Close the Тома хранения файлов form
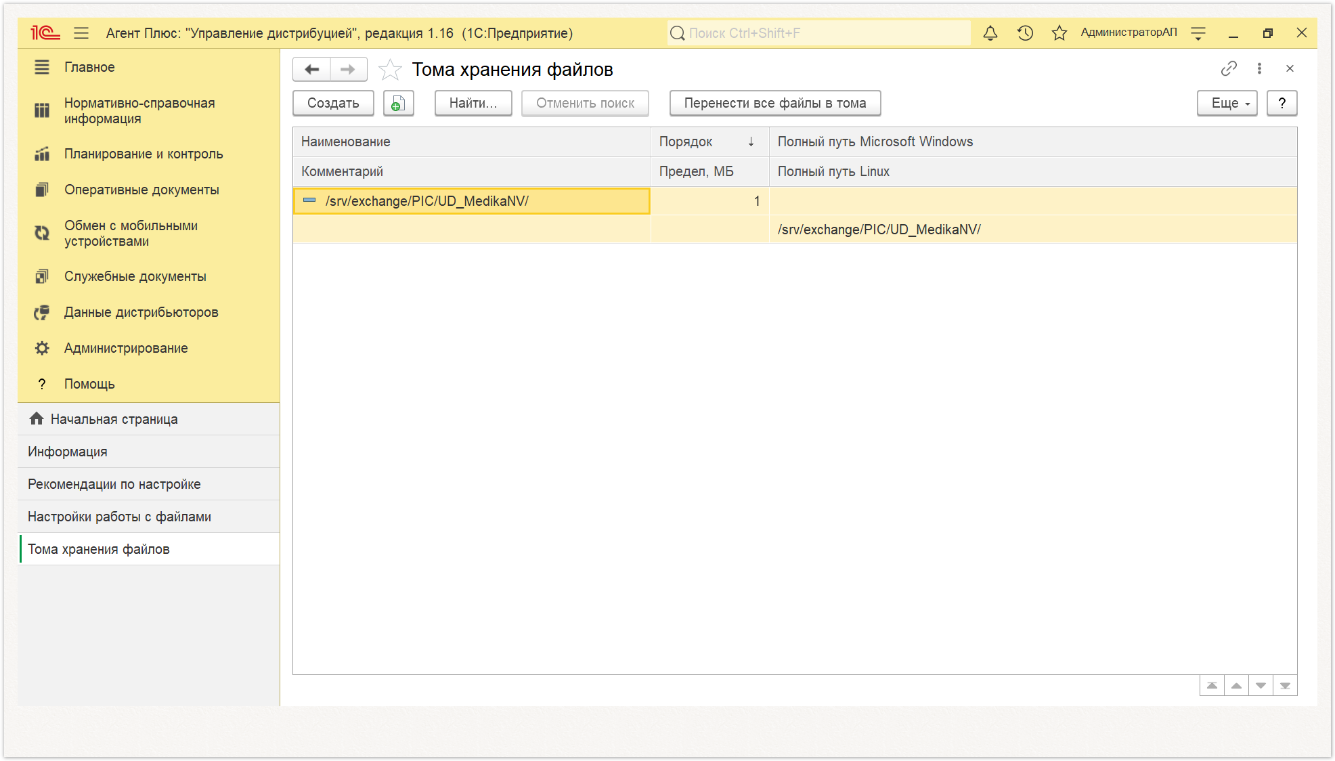 tap(1290, 68)
